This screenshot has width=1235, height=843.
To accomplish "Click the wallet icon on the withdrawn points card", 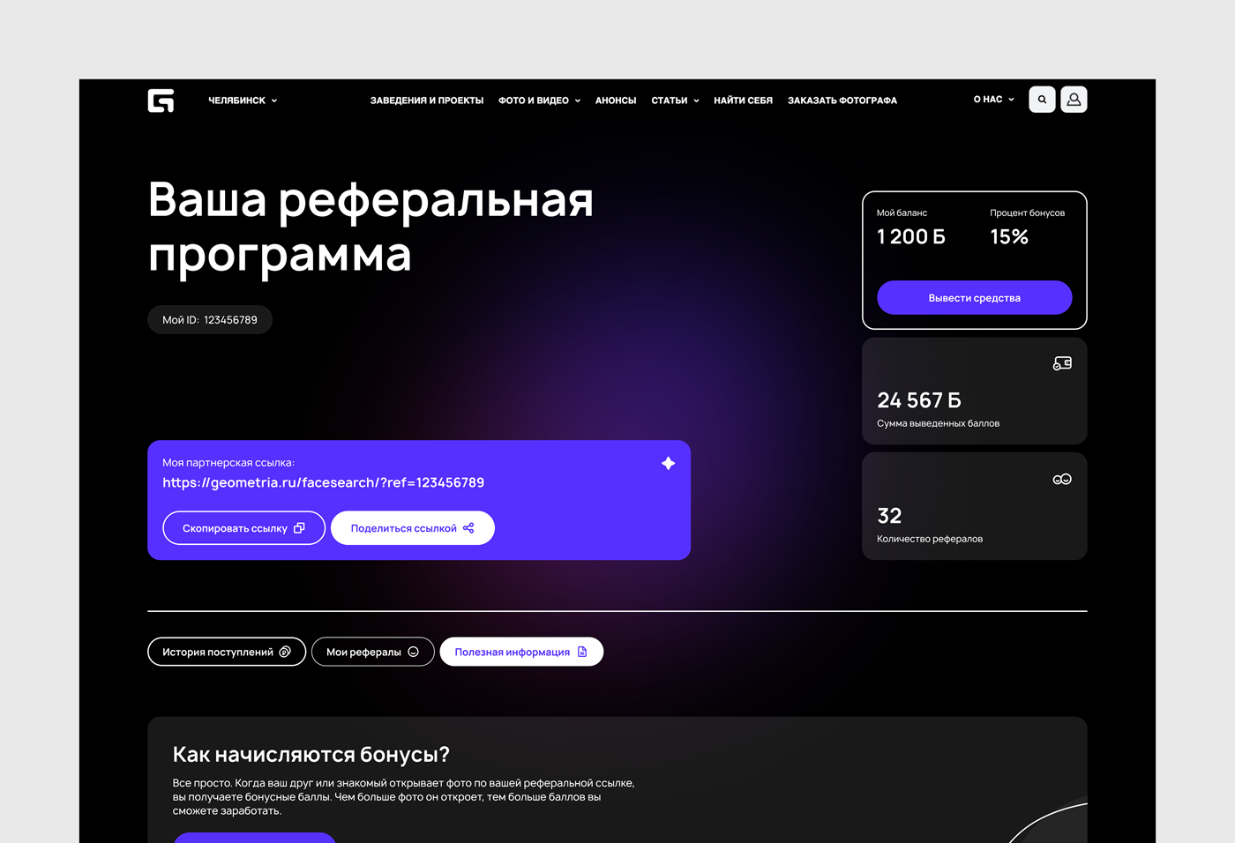I will click(1061, 362).
